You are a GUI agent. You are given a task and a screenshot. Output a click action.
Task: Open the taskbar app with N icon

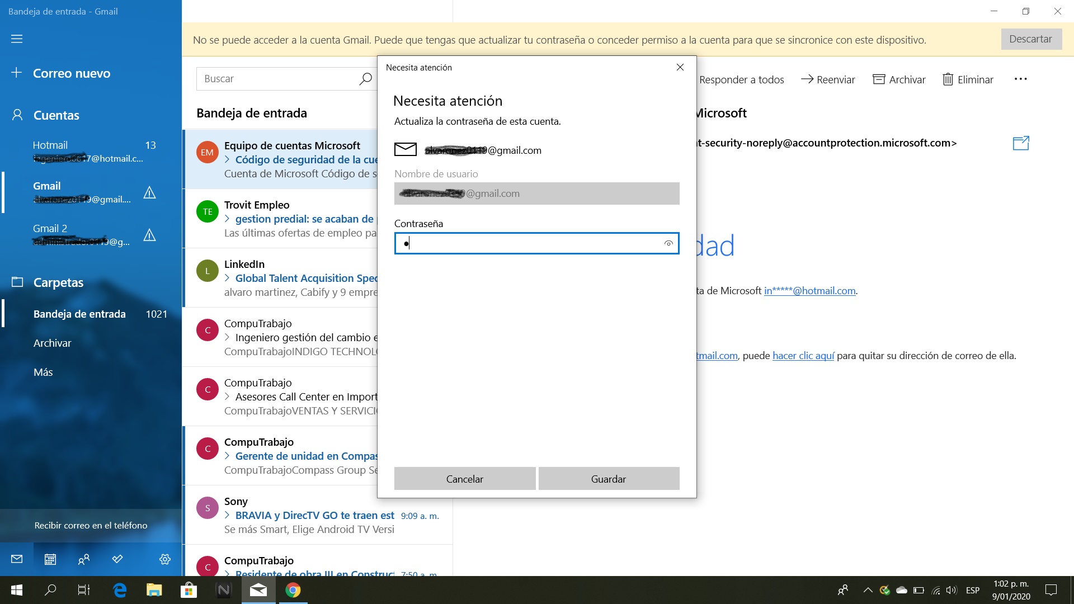pos(224,590)
